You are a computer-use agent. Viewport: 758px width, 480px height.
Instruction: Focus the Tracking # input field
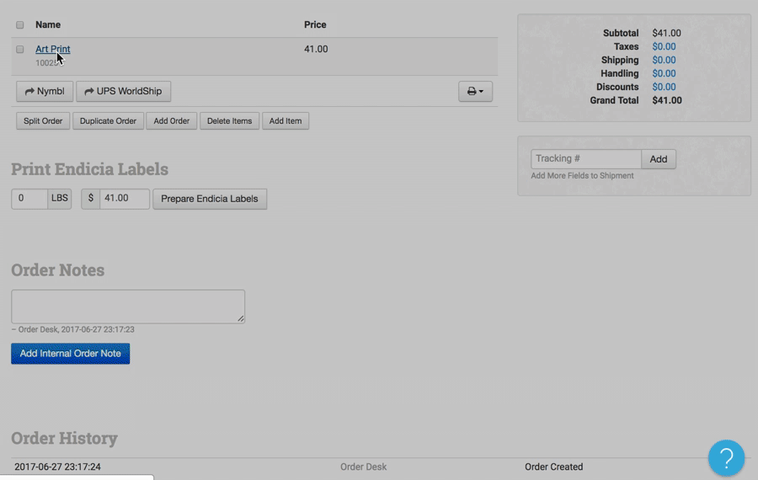pyautogui.click(x=585, y=159)
